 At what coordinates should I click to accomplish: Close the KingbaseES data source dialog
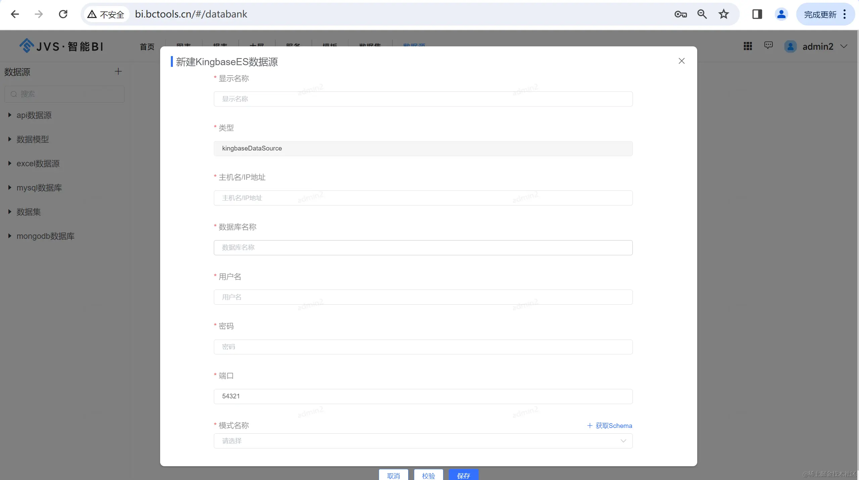pos(681,61)
